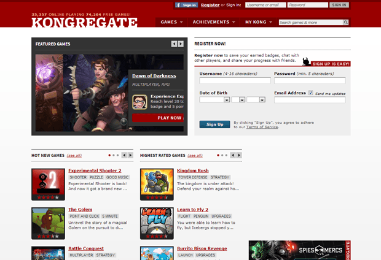Toggle the Send me updates checkbox
381x260 pixels.
click(x=310, y=93)
